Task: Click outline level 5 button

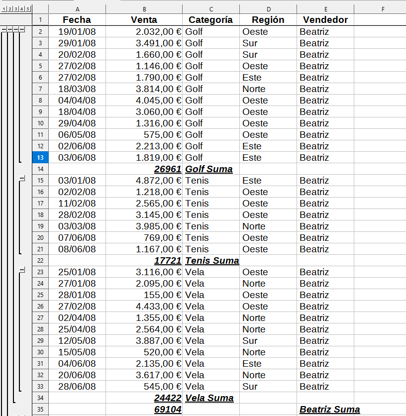Action: (27, 9)
